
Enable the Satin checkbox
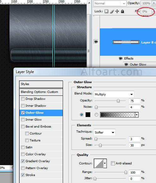click(23, 147)
